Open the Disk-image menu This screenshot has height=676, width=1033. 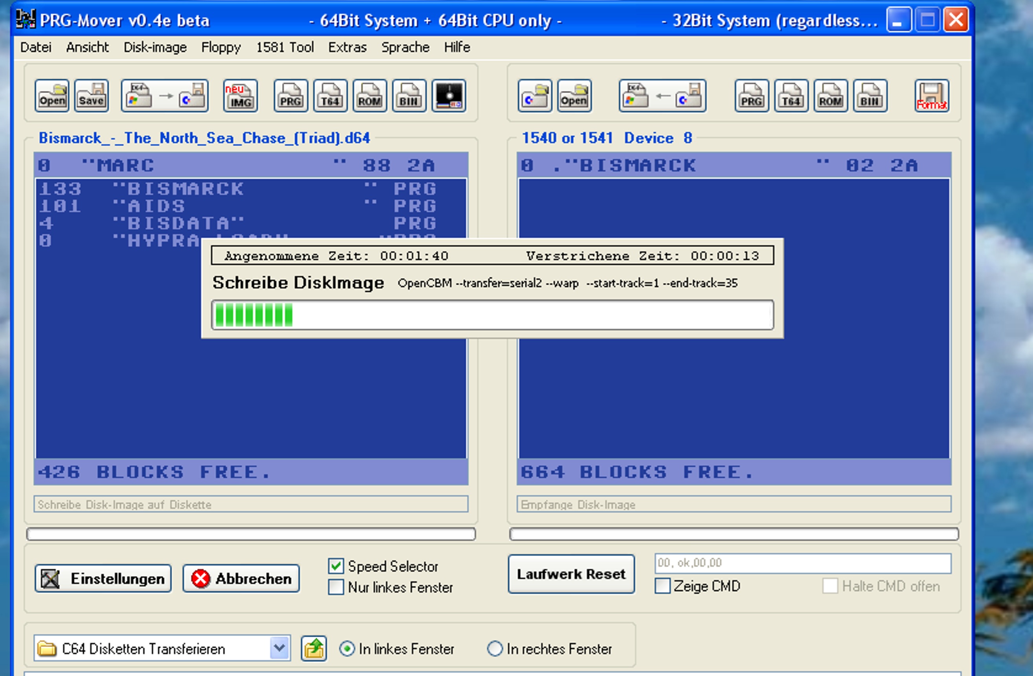click(155, 47)
